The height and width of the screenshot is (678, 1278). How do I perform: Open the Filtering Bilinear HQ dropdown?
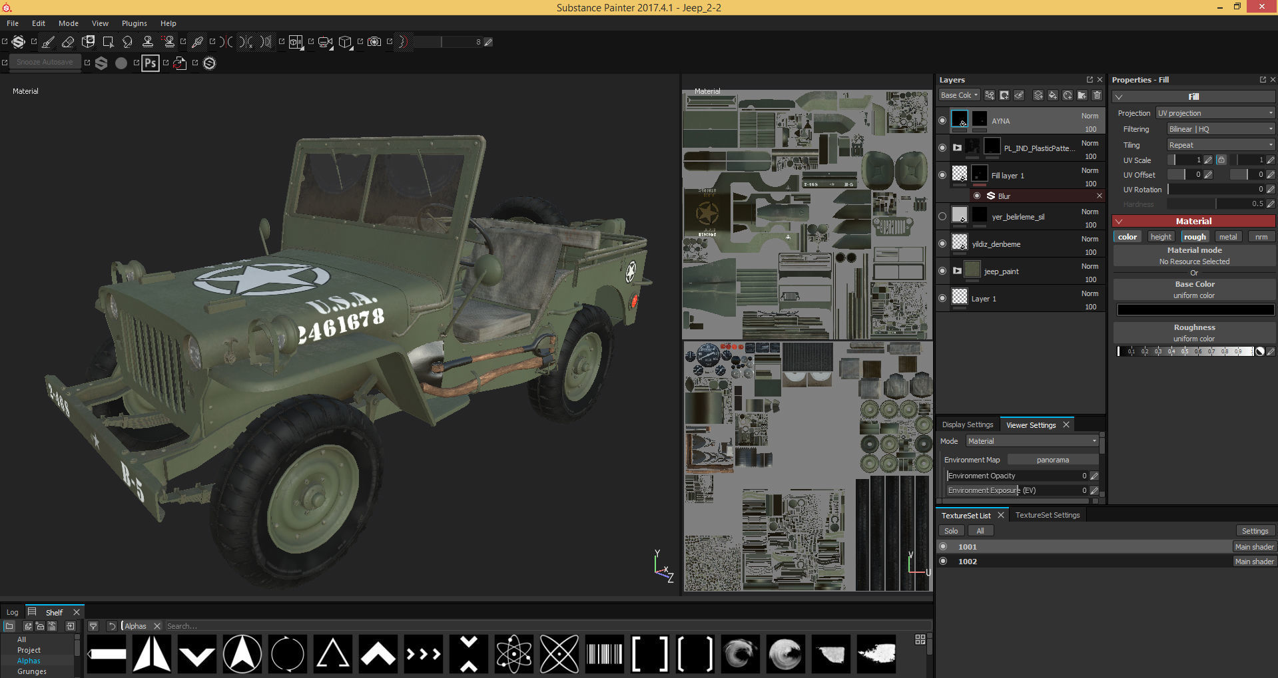pos(1220,129)
